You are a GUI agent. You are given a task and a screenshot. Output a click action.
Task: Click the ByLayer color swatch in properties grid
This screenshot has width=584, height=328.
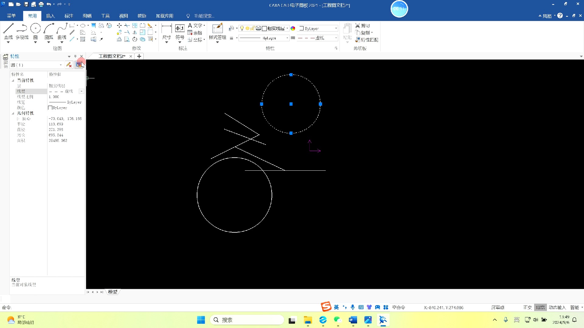coord(50,108)
